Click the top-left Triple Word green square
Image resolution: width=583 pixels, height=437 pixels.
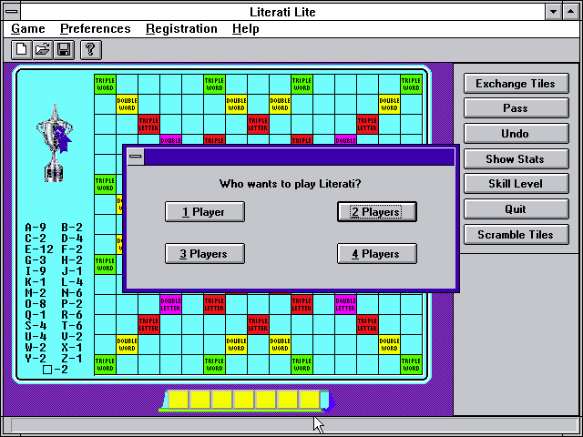105,84
